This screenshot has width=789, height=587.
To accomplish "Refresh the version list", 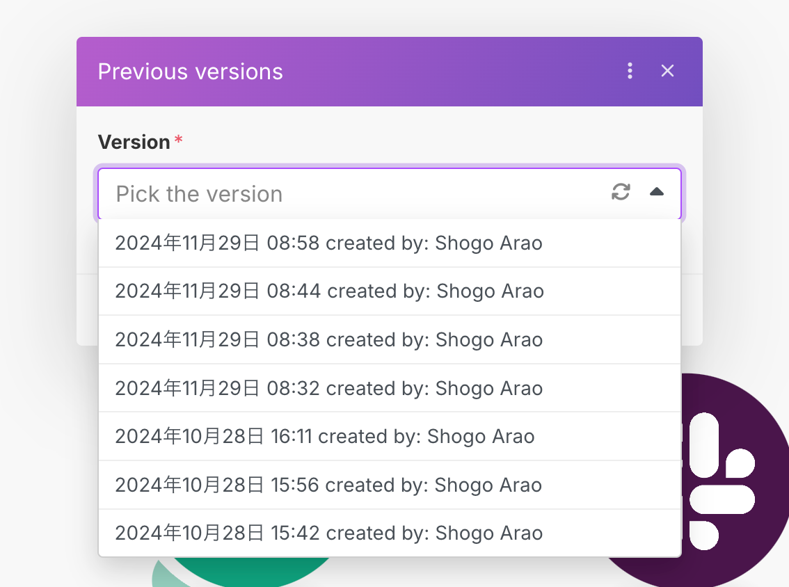I will 621,192.
